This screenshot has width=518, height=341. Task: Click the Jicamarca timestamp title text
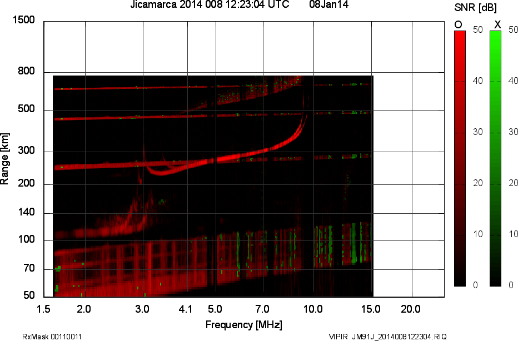pyautogui.click(x=209, y=5)
